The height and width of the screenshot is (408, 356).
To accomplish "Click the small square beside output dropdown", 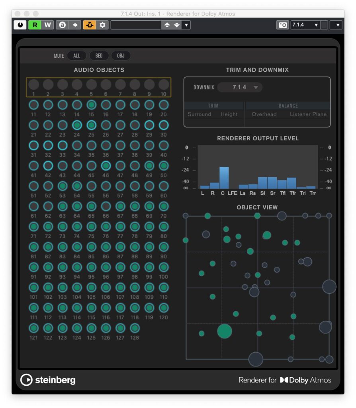I will pos(324,25).
